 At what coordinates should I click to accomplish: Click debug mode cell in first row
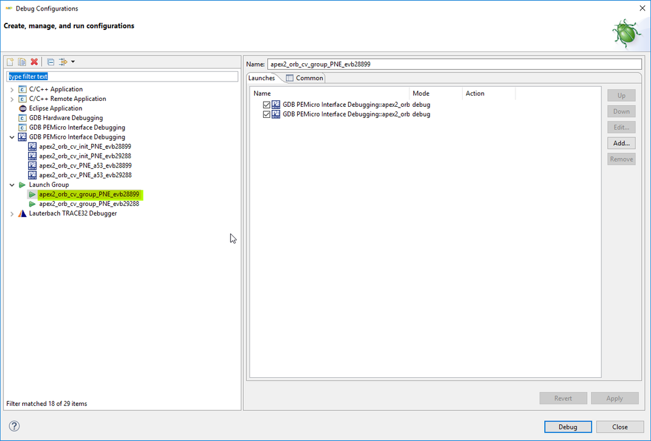click(422, 104)
